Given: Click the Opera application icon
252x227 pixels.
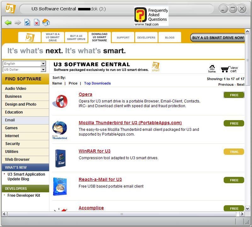Looking at the screenshot, I should [60, 101].
